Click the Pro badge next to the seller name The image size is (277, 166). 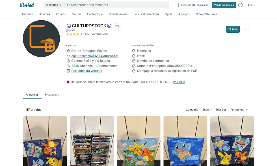[x=117, y=26]
